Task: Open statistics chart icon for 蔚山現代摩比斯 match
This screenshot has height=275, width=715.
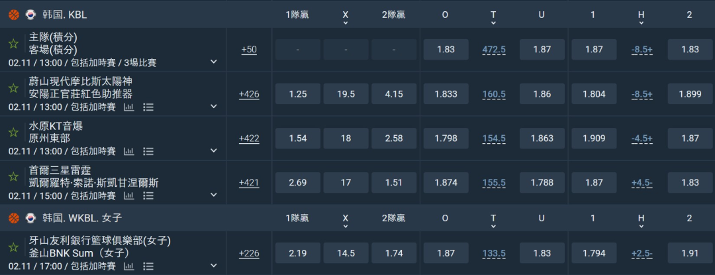Action: (128, 107)
